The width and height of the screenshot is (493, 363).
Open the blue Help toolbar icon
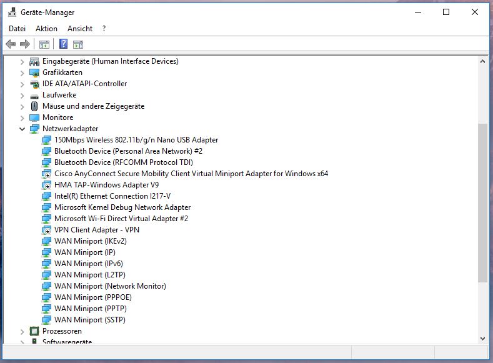(63, 44)
